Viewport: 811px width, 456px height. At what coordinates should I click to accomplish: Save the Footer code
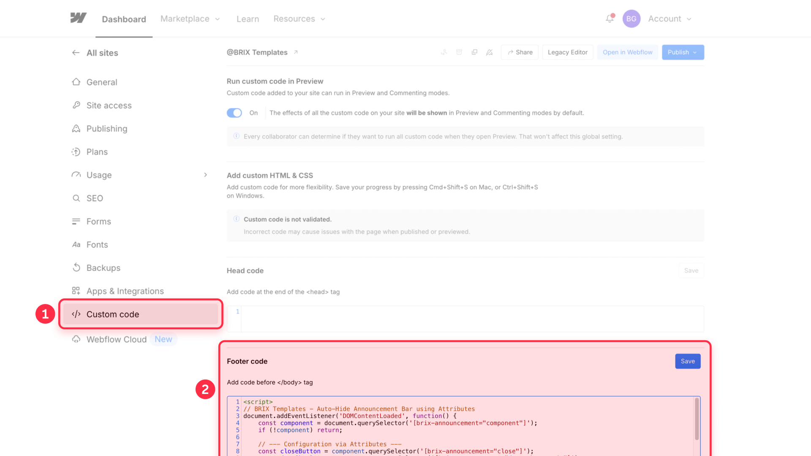[x=687, y=361]
